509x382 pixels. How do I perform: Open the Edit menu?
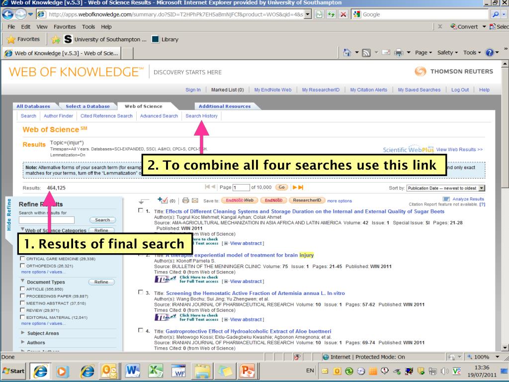26,27
